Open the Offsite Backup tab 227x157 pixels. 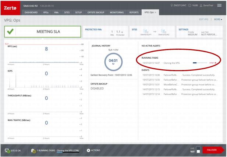pos(96,13)
